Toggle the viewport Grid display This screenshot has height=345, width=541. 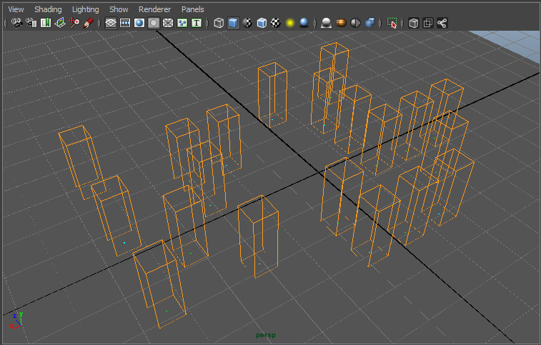[111, 23]
